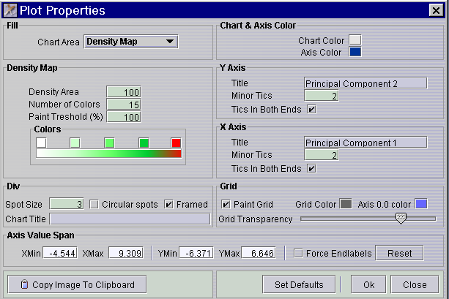449x299 pixels.
Task: Edit the Paint Treshold percent field
Action: pyautogui.click(x=123, y=117)
